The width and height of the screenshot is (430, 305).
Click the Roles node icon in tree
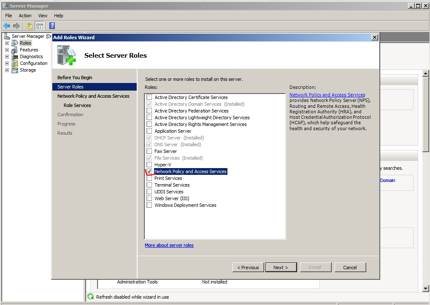point(15,43)
